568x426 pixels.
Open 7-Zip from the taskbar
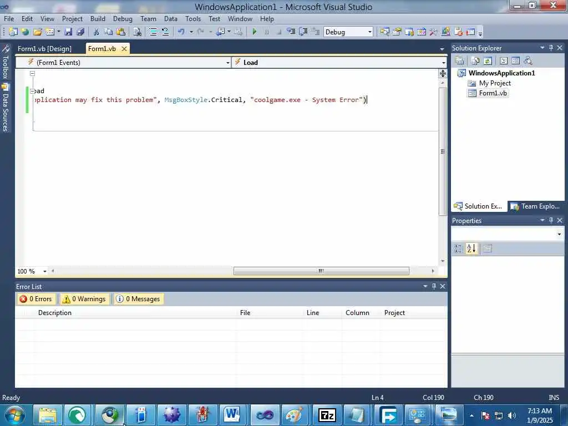coord(327,415)
